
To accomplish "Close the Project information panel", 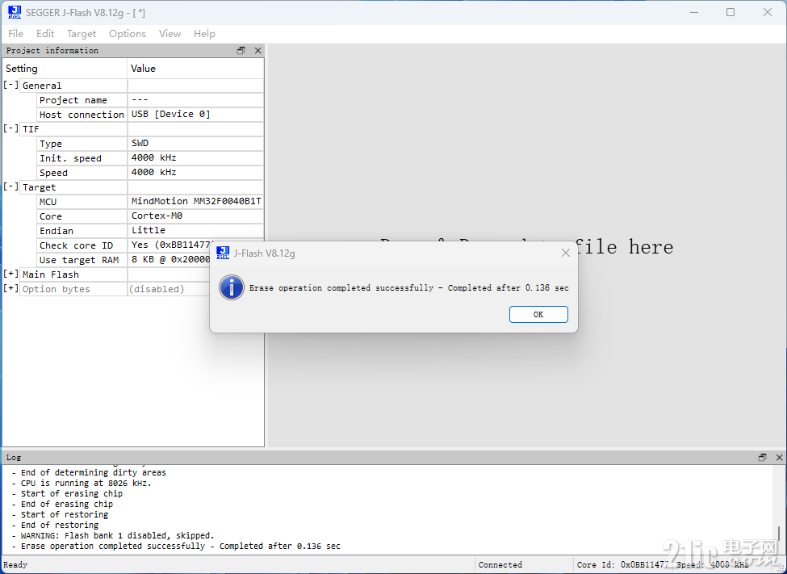I will pyautogui.click(x=258, y=50).
